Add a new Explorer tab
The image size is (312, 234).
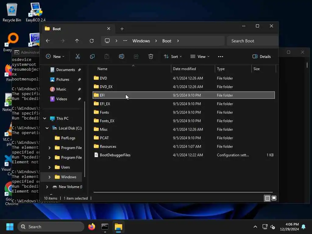coord(122,29)
